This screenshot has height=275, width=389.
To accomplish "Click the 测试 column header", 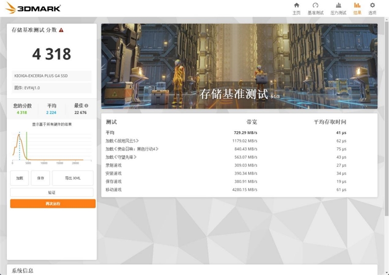I will [111, 122].
